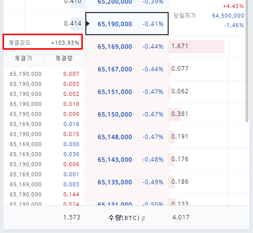This screenshot has width=253, height=233.
Task: Click the 체결량 column header
Action: click(x=64, y=58)
